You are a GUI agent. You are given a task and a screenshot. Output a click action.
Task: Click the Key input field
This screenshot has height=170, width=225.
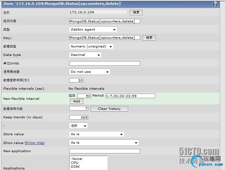(105, 38)
